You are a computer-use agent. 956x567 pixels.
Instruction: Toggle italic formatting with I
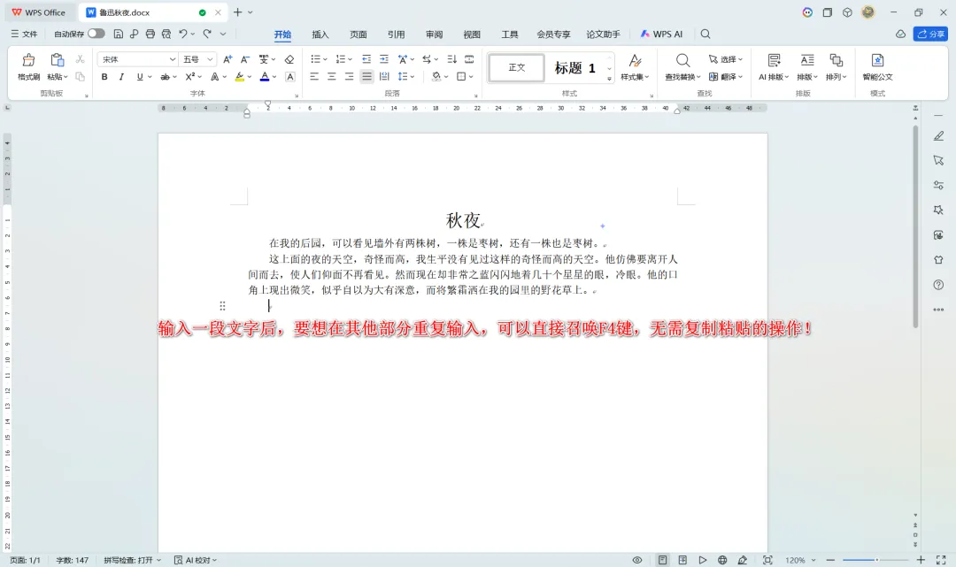click(121, 77)
